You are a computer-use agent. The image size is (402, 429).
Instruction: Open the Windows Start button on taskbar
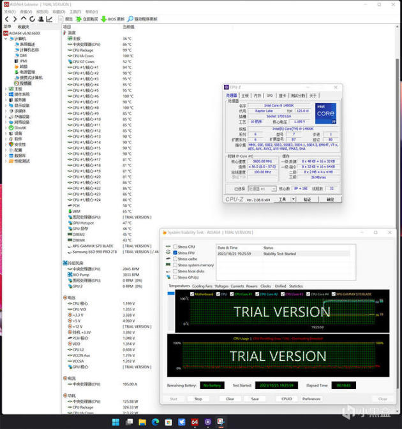[x=115, y=422]
